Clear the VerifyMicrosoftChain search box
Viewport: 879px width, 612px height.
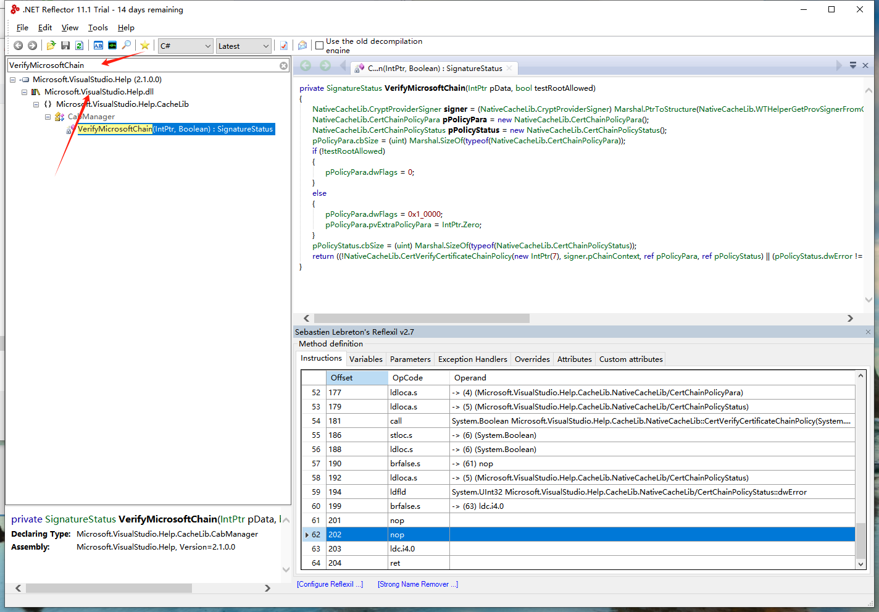(283, 65)
